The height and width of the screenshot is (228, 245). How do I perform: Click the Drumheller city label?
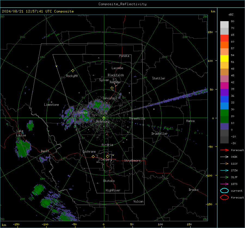coord(160,134)
